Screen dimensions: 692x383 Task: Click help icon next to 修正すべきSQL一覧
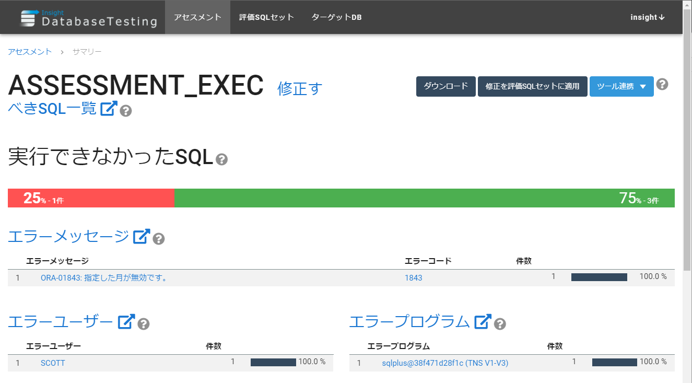[x=125, y=111]
